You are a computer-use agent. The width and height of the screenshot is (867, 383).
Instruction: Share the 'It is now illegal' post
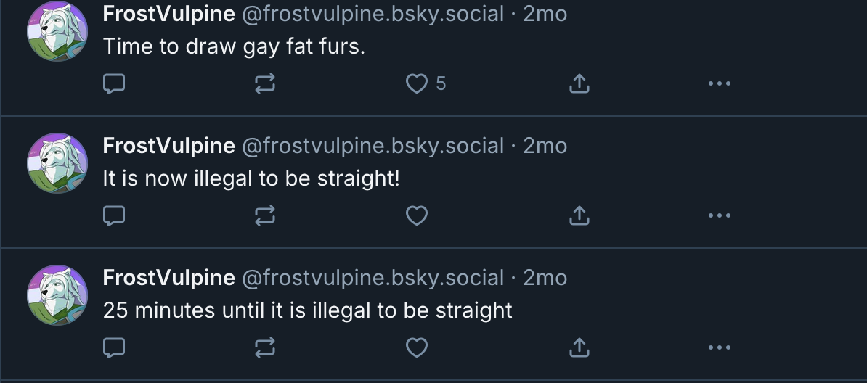(579, 215)
